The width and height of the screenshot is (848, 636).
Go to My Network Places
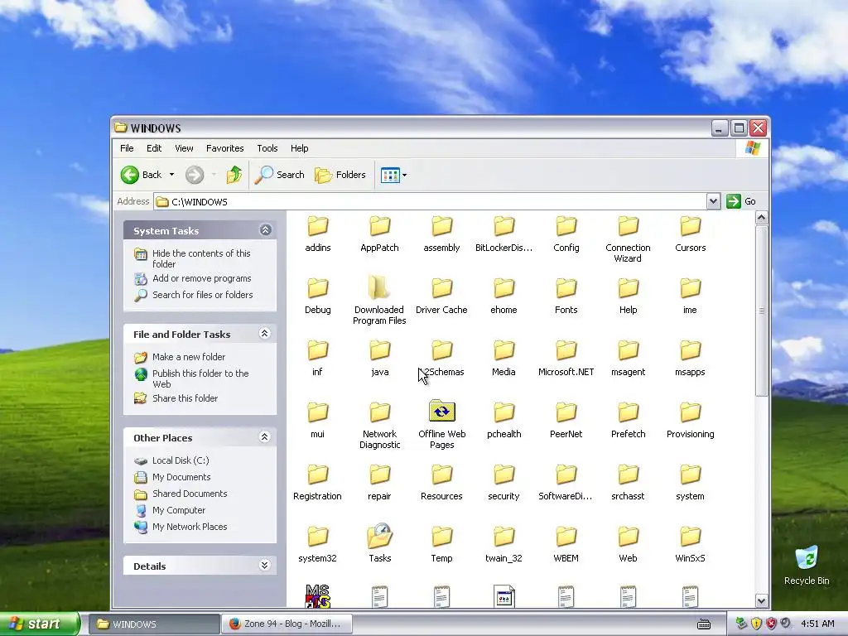coord(190,527)
